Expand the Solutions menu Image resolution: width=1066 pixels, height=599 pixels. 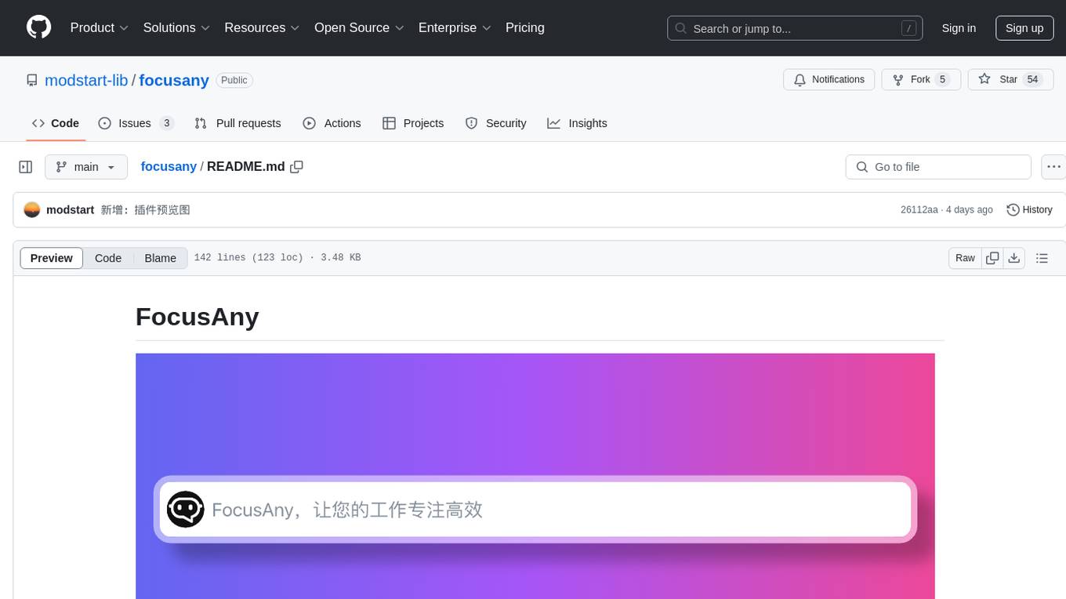(x=176, y=27)
